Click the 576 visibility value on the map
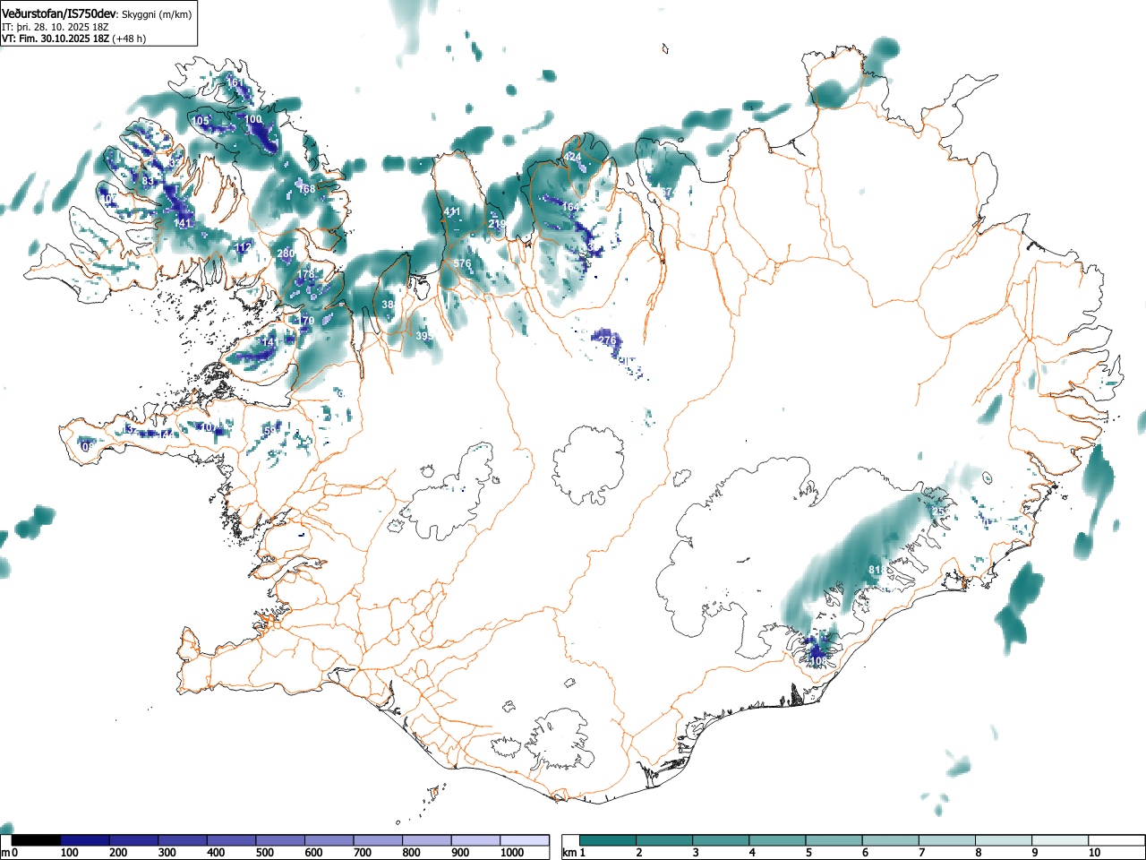This screenshot has height=860, width=1146. point(462,263)
